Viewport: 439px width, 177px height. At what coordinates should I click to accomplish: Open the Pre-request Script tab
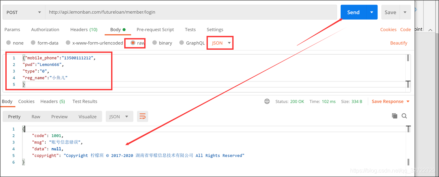[x=155, y=30]
